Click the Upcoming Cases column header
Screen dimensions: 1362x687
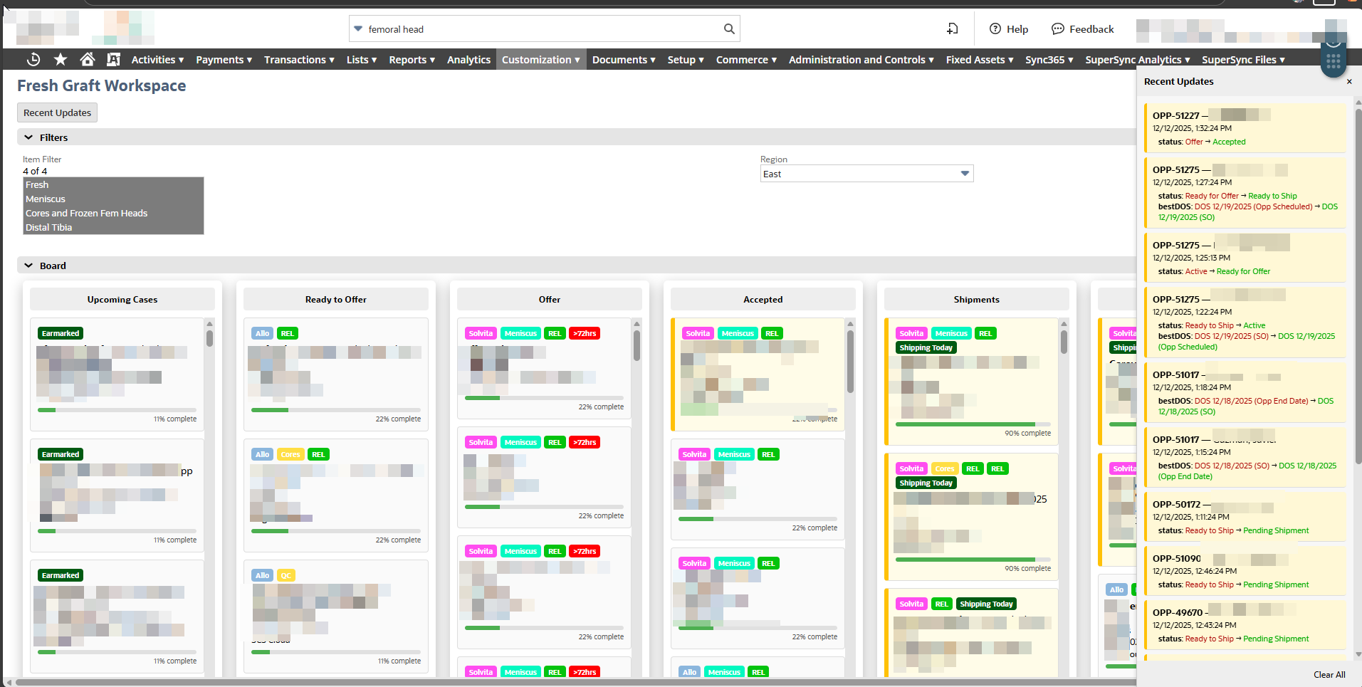(122, 300)
